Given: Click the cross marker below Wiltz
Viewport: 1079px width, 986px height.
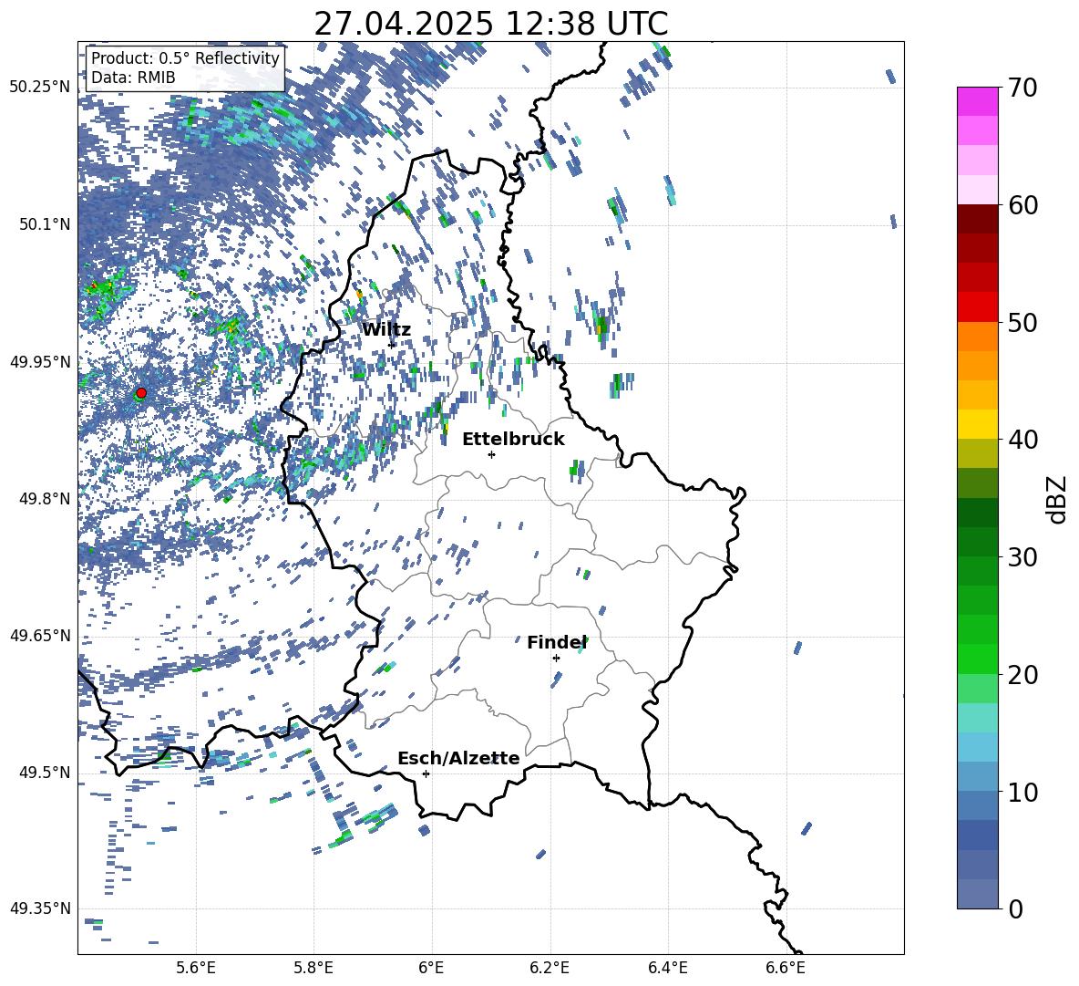Looking at the screenshot, I should [392, 345].
